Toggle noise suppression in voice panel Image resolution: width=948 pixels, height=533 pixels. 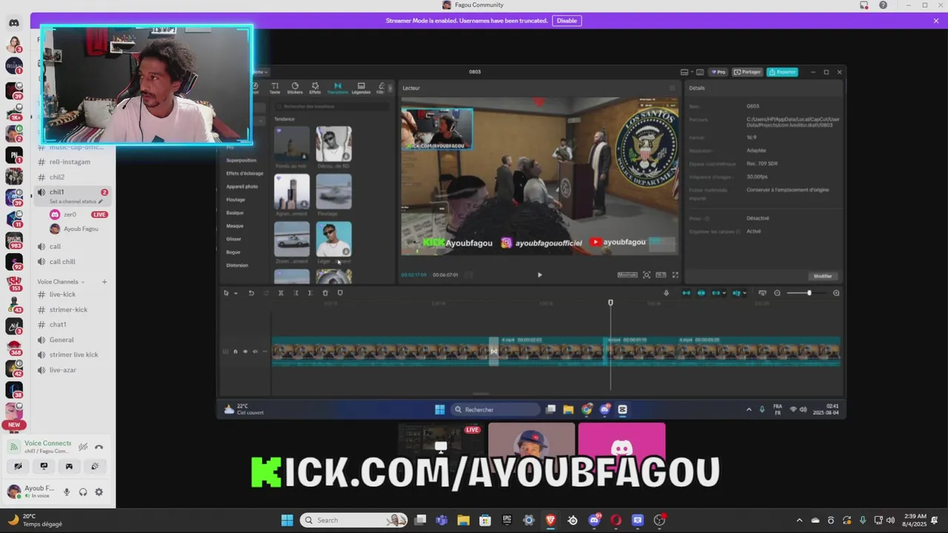click(x=83, y=446)
